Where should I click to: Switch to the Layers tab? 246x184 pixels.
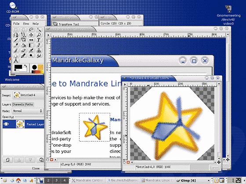[x=7, y=104]
